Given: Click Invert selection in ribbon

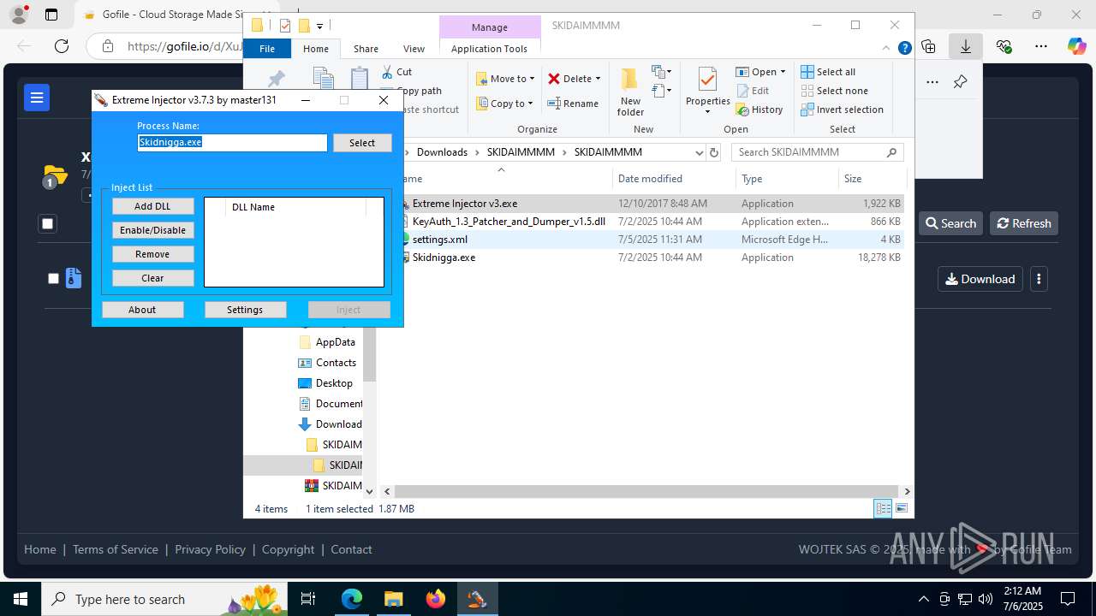Looking at the screenshot, I should 843,110.
